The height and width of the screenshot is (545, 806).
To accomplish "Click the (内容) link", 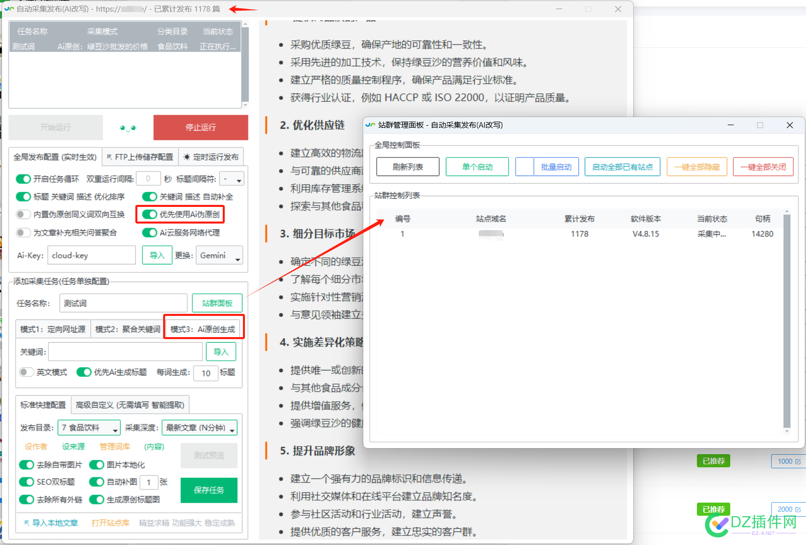I will [154, 447].
